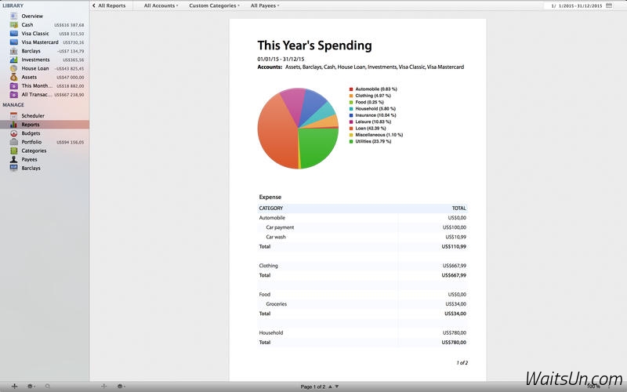This screenshot has height=392, width=627.
Task: Open the Payees list
Action: coord(29,159)
